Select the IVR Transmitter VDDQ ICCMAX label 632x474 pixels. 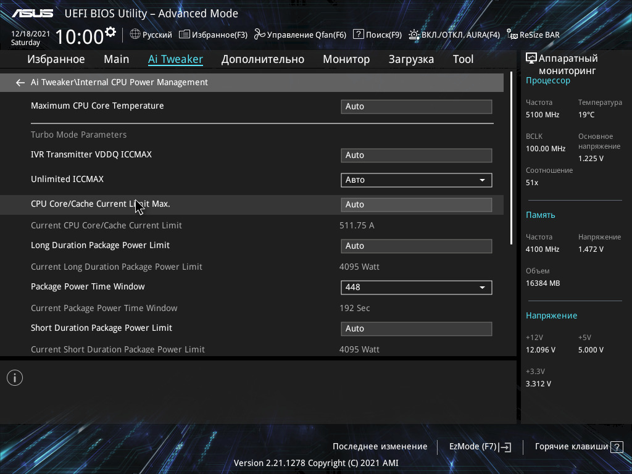[91, 154]
